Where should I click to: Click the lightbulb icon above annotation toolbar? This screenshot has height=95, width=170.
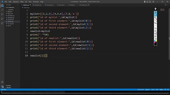pyautogui.click(x=155, y=9)
